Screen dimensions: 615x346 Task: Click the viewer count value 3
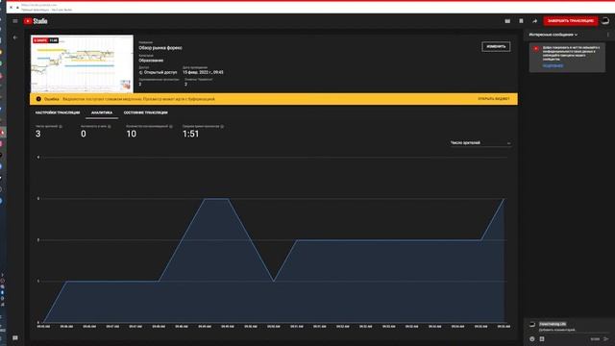(x=38, y=134)
